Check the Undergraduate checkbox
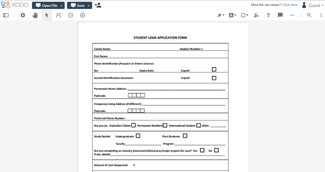Image resolution: width=325 pixels, height=172 pixels. 138,136
